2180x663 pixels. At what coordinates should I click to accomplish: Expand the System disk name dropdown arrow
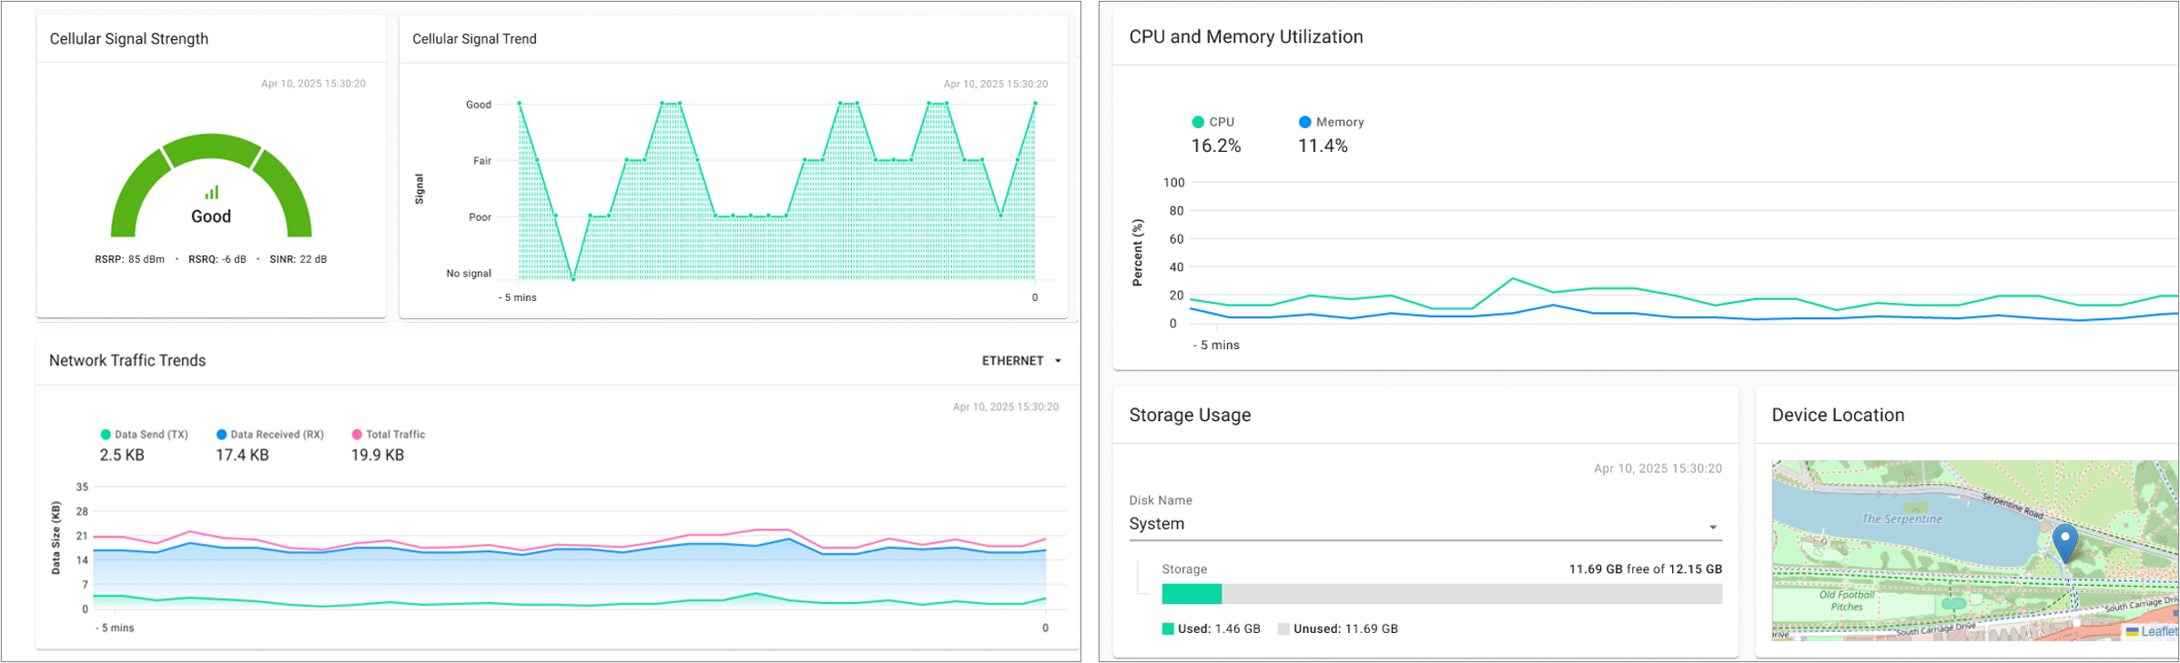click(x=1712, y=527)
